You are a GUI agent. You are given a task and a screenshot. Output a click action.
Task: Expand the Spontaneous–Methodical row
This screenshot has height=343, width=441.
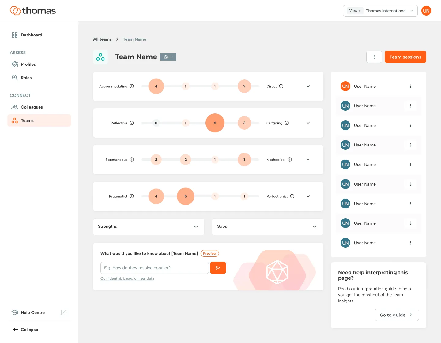[308, 160]
